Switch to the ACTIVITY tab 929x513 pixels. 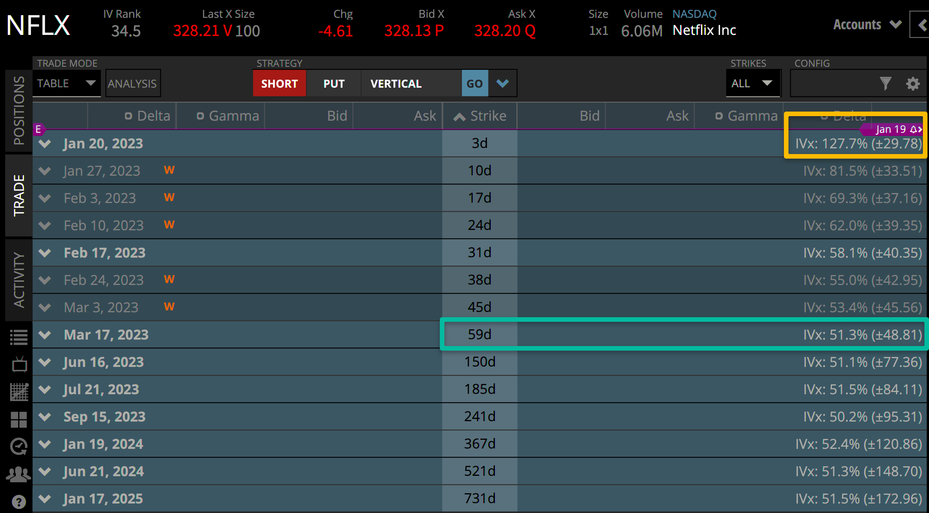17,279
